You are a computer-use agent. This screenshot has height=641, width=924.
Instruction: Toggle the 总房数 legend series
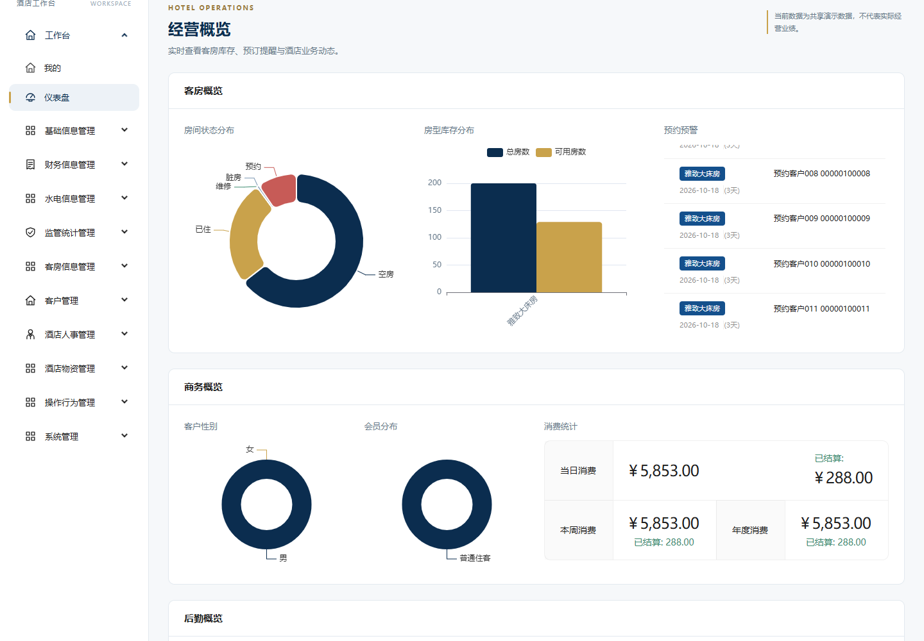pos(508,152)
